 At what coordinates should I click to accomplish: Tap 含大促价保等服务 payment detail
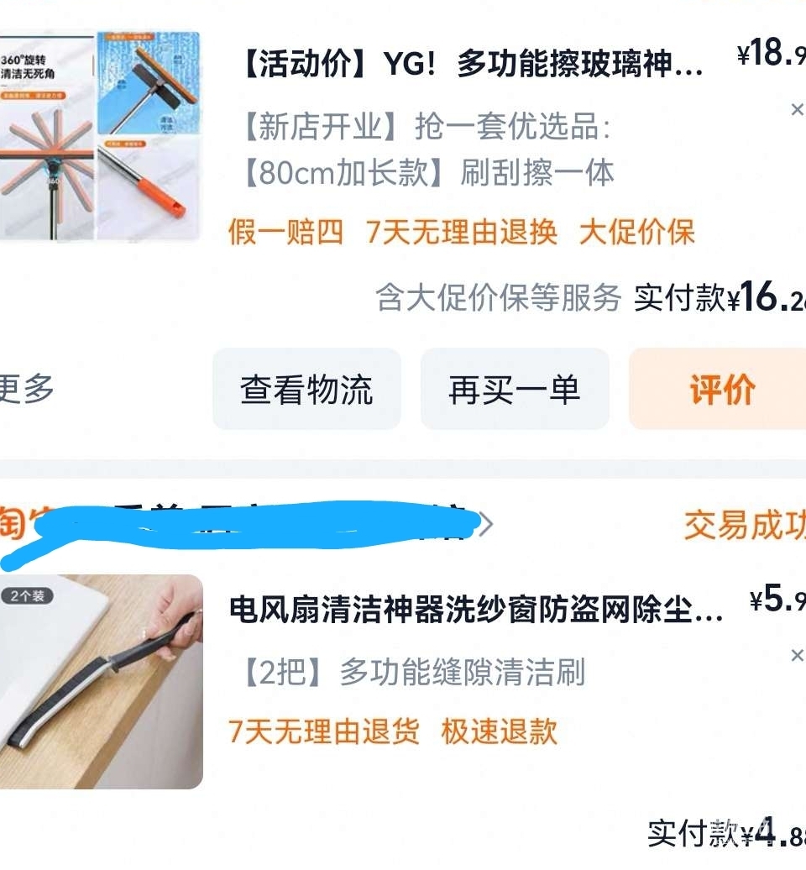tap(498, 297)
